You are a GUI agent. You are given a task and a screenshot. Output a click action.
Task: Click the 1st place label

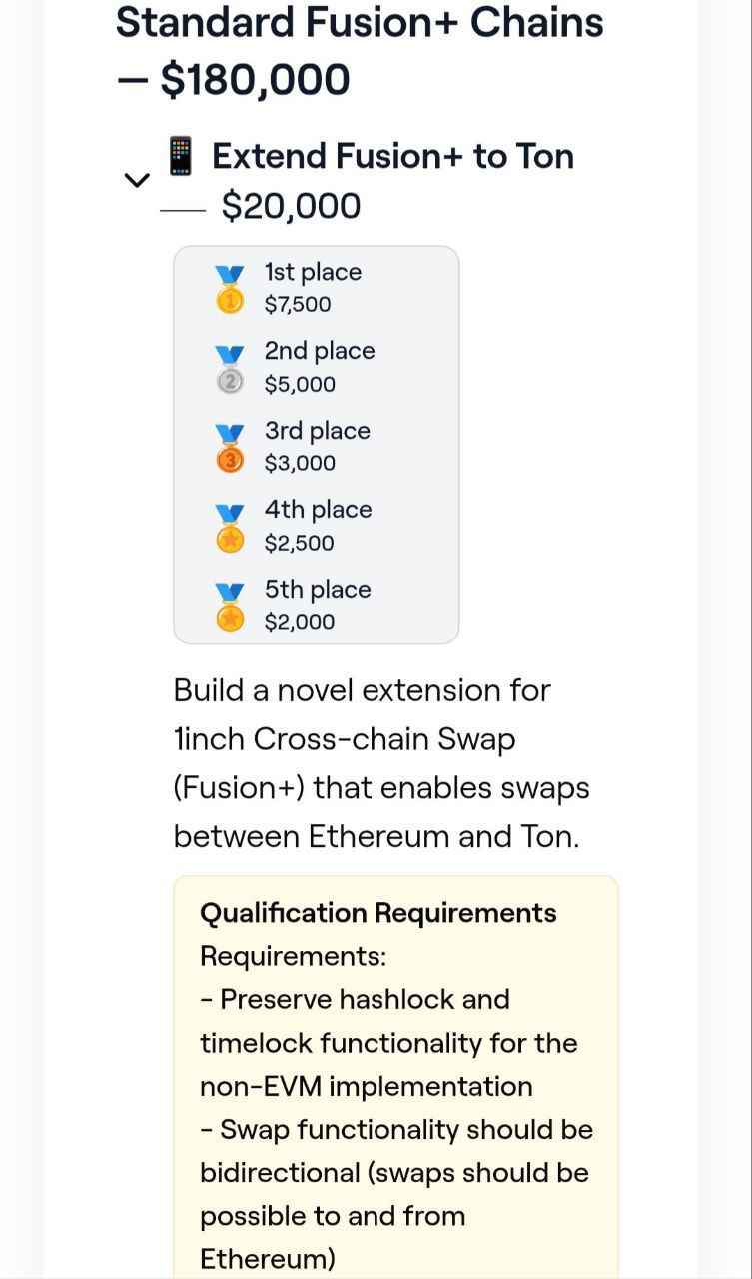[x=313, y=272]
